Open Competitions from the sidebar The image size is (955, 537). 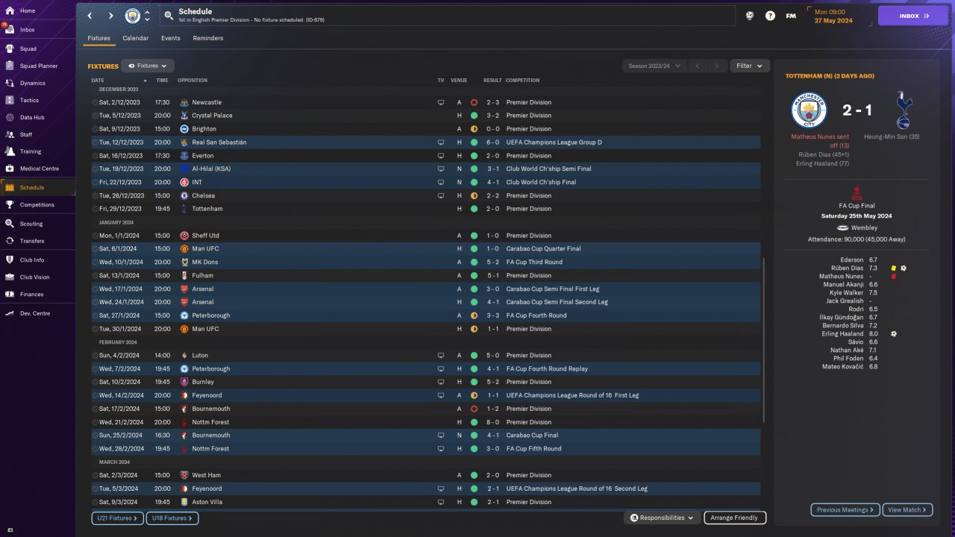pyautogui.click(x=37, y=204)
